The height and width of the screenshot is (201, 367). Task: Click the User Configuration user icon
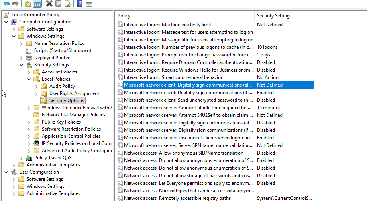pyautogui.click(x=14, y=172)
